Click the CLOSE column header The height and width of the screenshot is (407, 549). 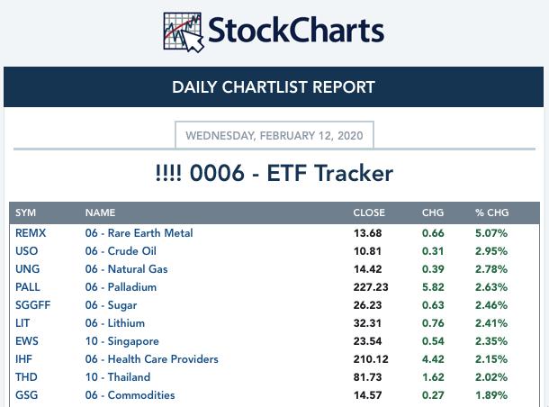pos(369,213)
